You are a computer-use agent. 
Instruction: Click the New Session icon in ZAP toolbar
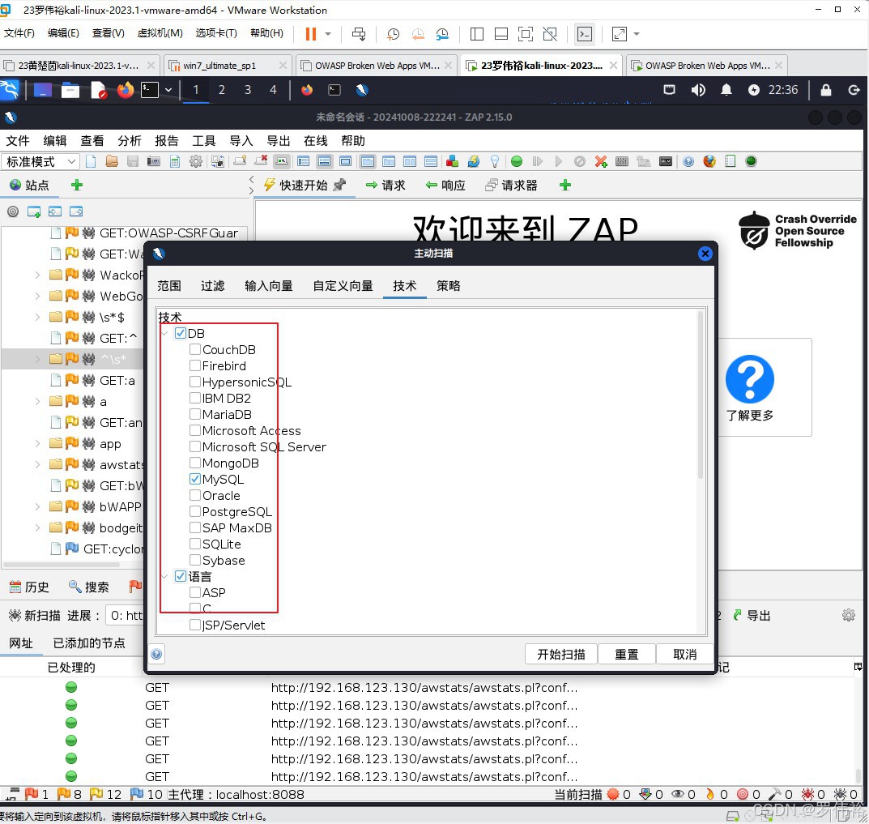click(91, 161)
